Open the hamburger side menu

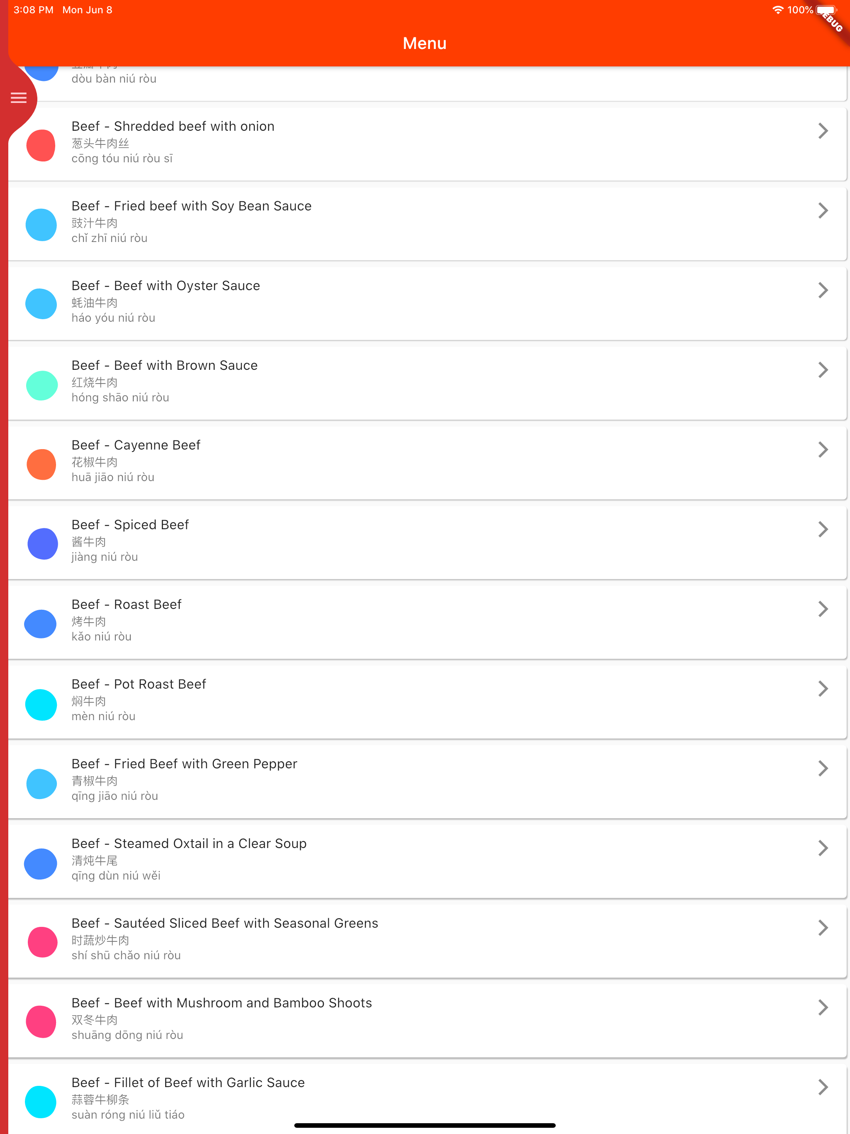pos(18,98)
